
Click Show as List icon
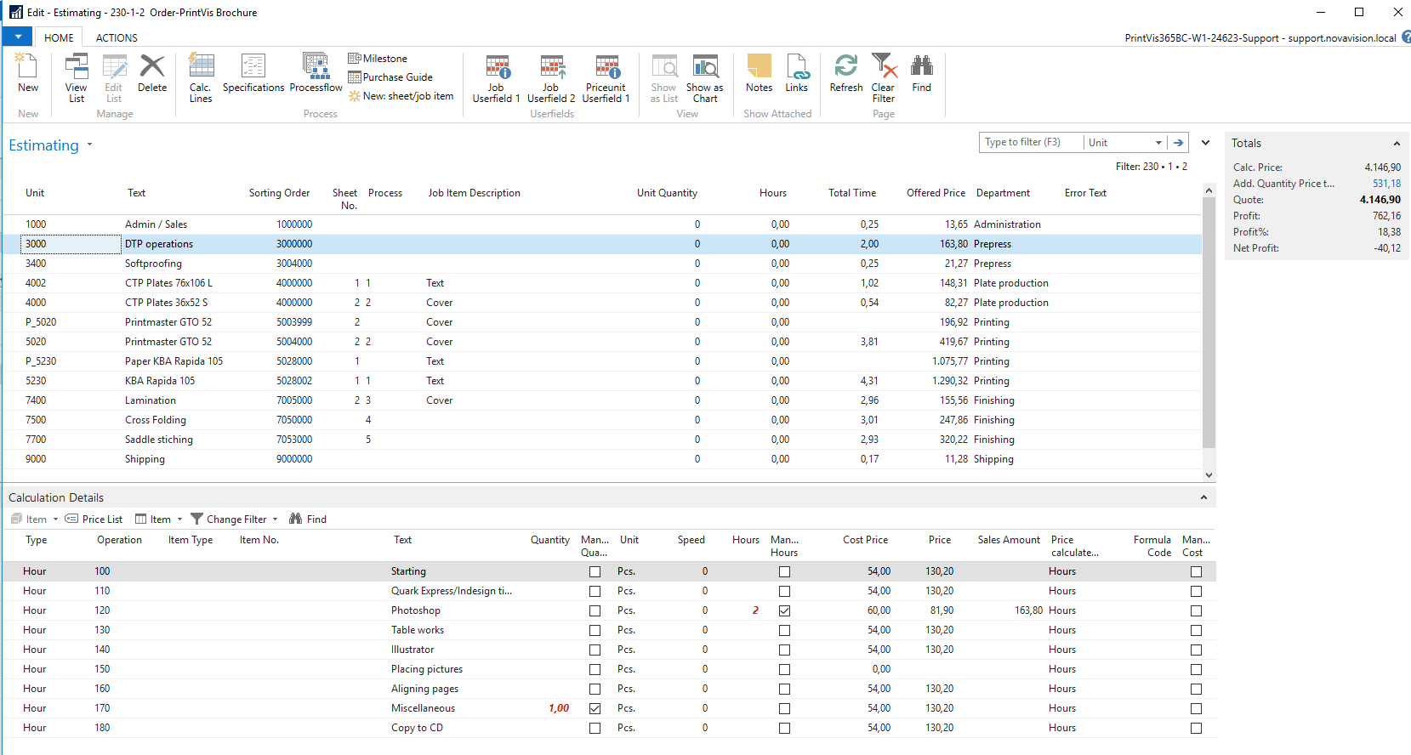664,67
